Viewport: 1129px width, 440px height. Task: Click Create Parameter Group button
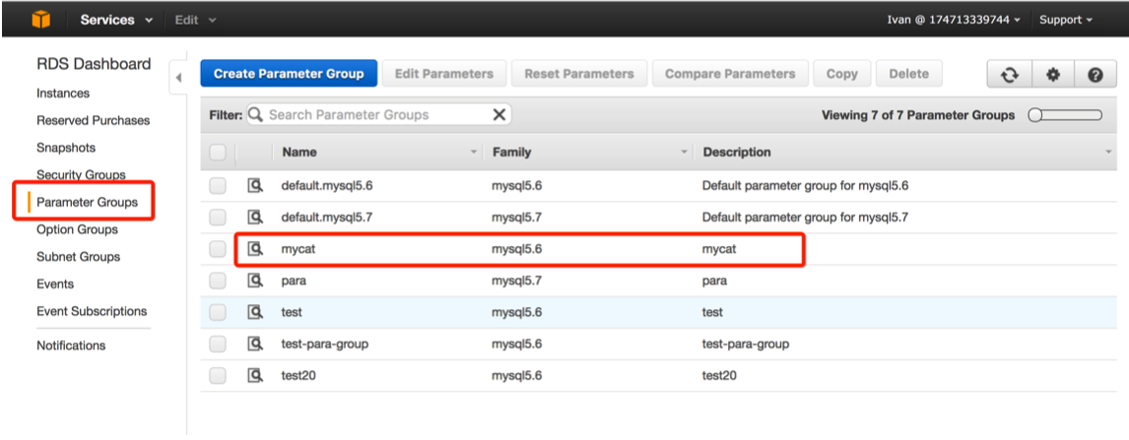pos(289,74)
